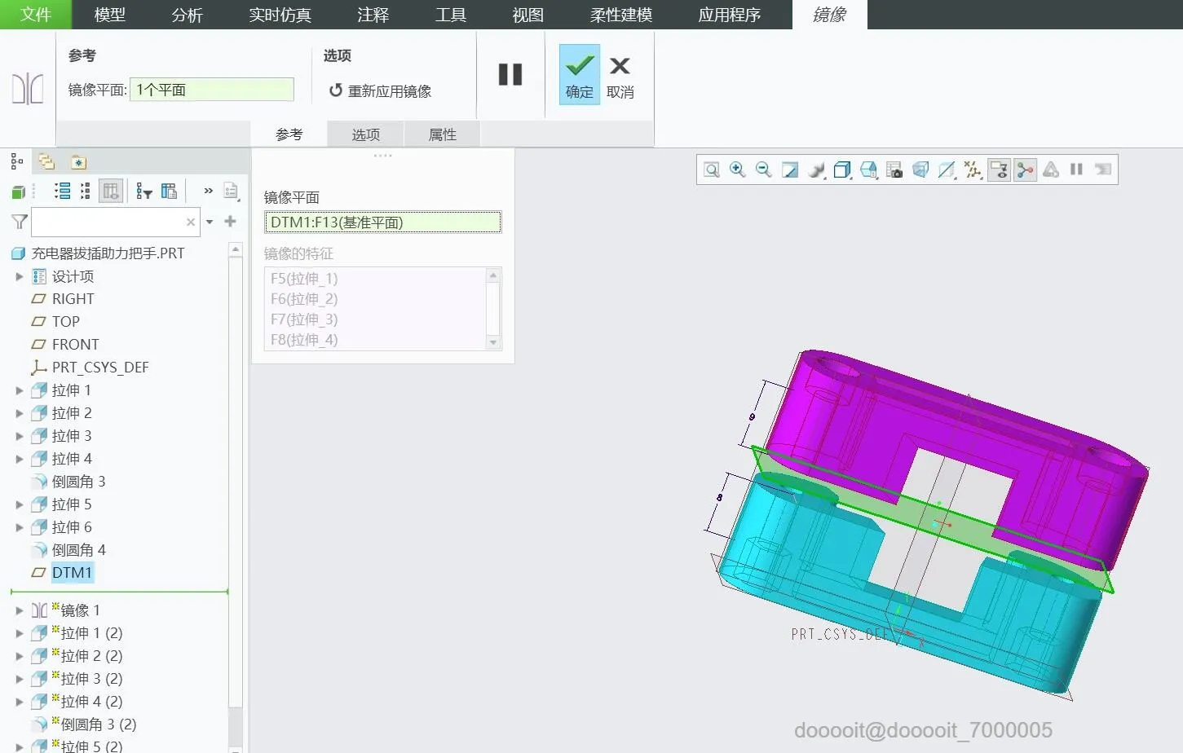Open the datum display filters icon

click(973, 170)
